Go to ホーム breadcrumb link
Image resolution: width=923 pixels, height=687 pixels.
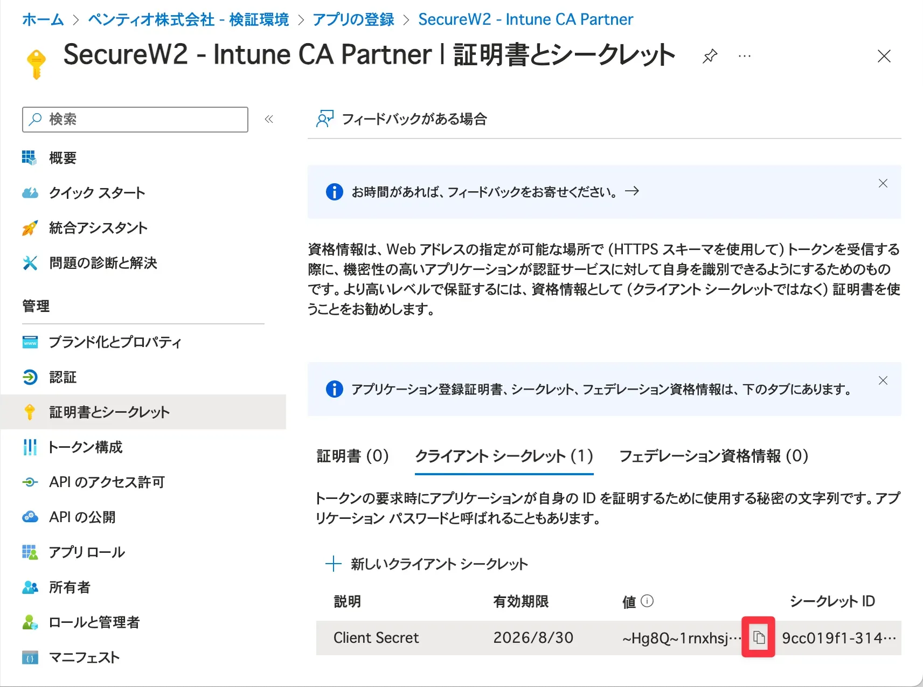pos(43,19)
